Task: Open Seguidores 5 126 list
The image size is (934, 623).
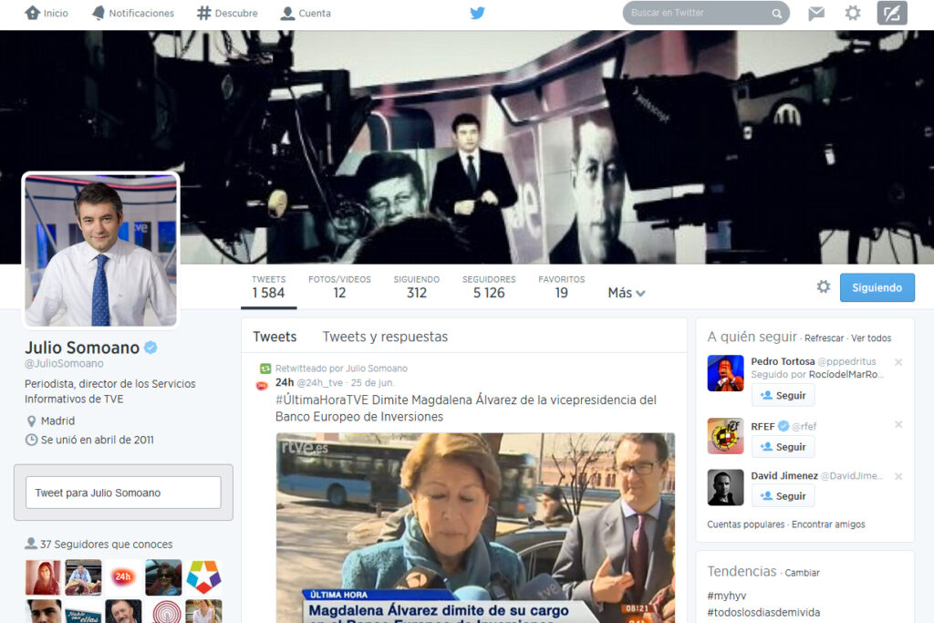Action: (489, 287)
